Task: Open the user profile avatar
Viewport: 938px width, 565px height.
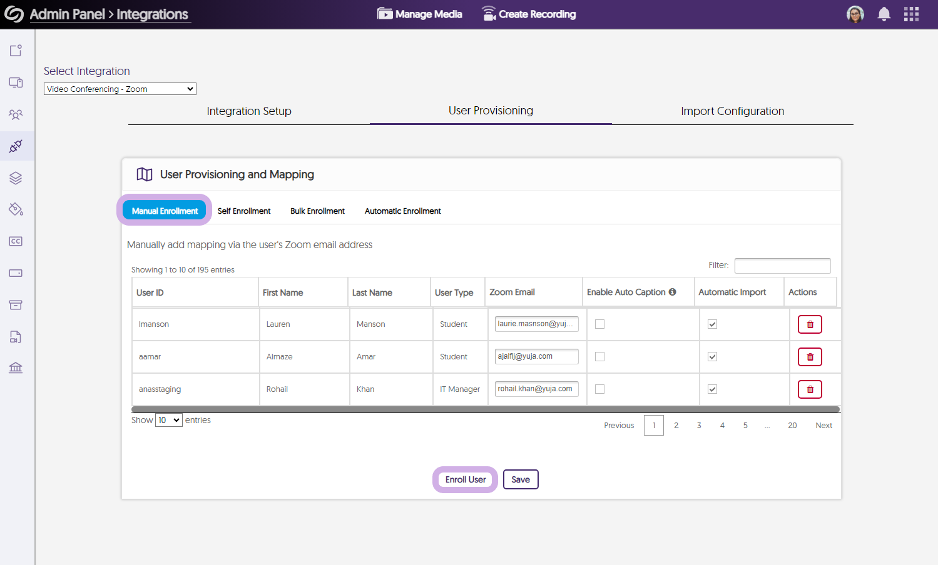Action: click(855, 14)
